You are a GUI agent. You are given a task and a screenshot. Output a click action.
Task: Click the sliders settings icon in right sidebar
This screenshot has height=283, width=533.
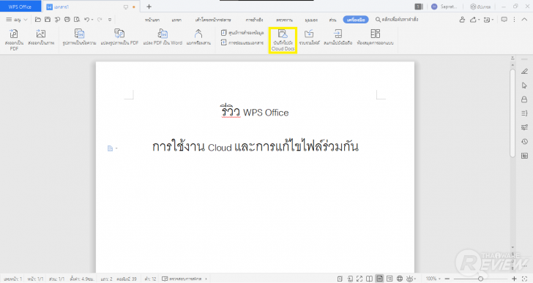click(x=524, y=127)
